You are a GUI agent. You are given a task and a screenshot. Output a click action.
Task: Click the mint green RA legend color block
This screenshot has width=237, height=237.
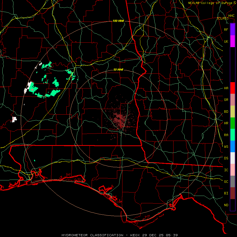point(233,135)
